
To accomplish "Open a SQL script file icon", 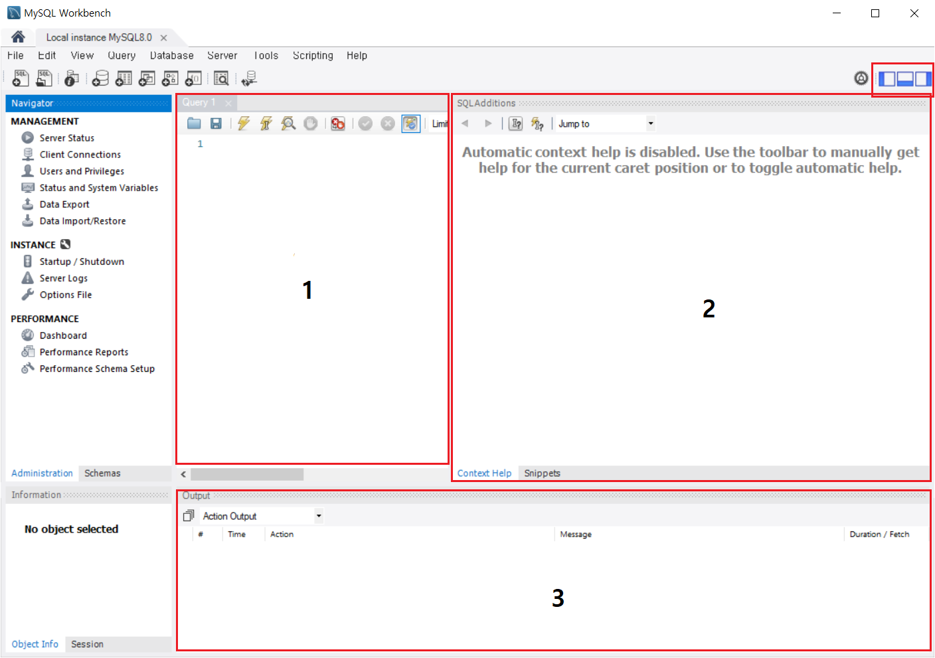I will (44, 78).
